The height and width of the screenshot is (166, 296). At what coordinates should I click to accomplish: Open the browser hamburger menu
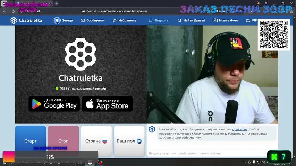click(x=266, y=3)
